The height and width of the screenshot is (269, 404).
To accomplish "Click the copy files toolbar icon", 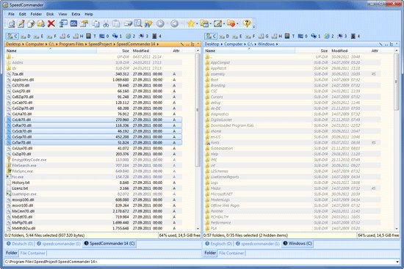I will point(95,23).
